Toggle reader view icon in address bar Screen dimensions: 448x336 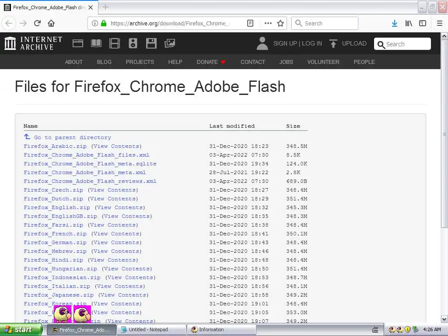click(250, 23)
